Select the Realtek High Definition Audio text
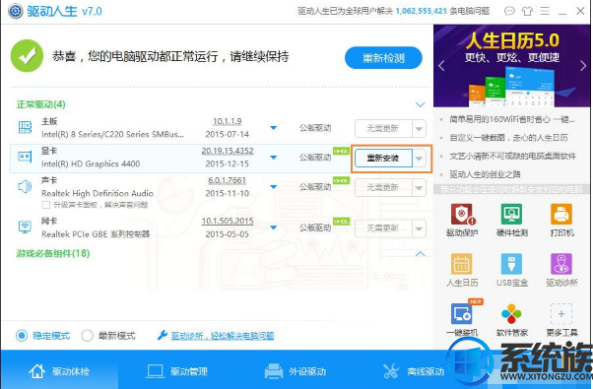This screenshot has height=389, width=593. [98, 194]
